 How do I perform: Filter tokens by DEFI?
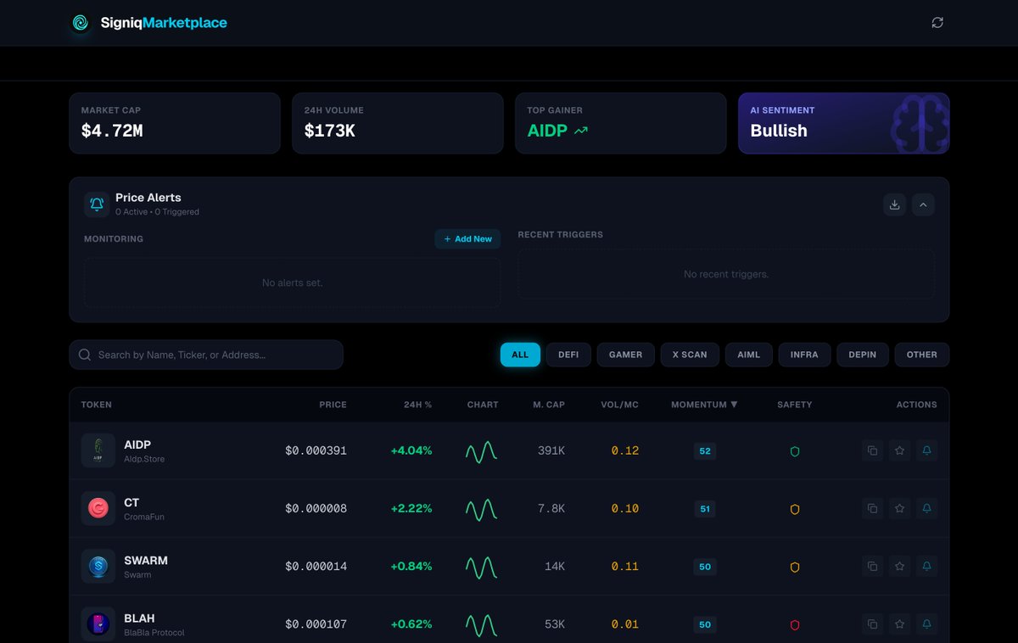point(568,355)
